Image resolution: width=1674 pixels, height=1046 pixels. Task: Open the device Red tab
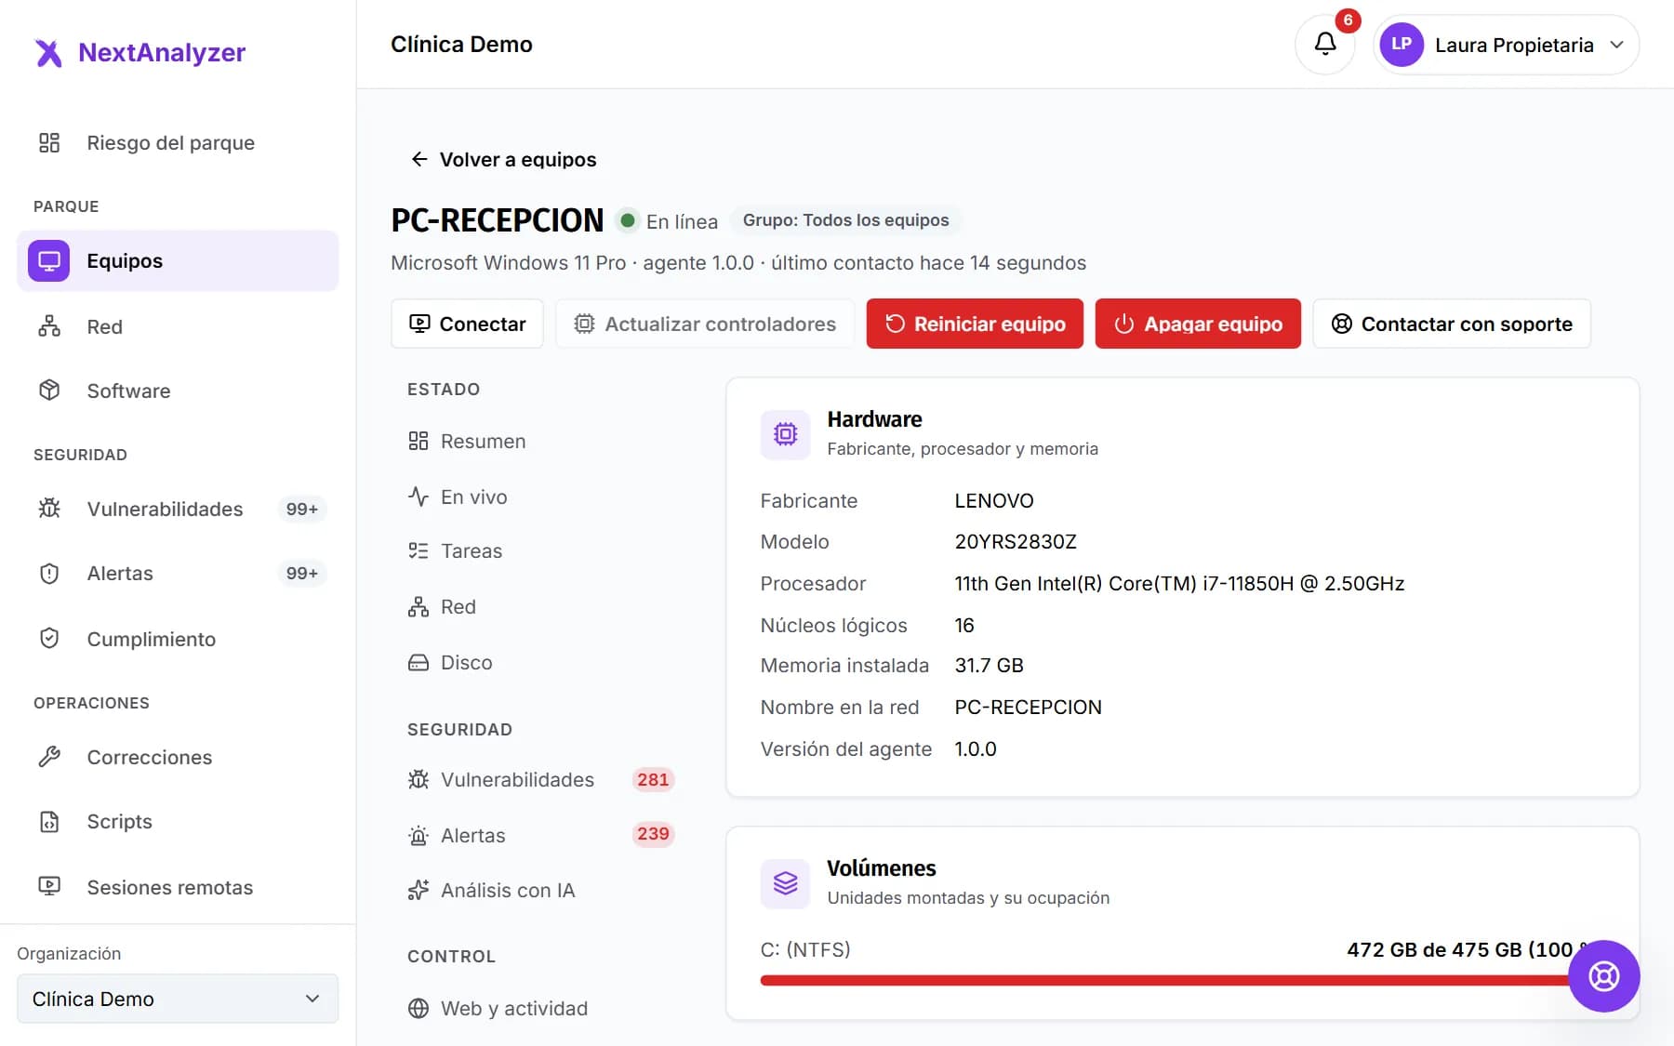[x=541, y=606]
